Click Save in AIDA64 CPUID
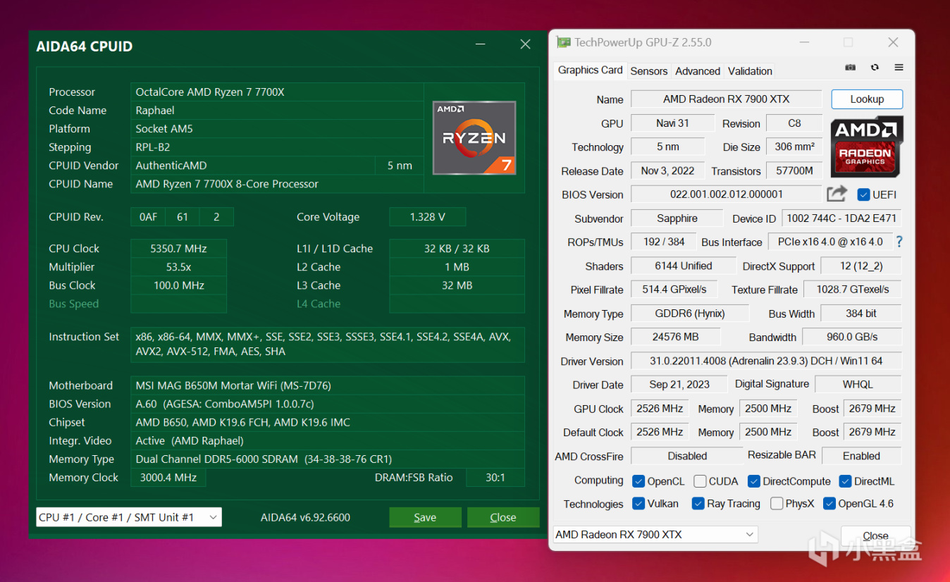Viewport: 950px width, 582px height. point(425,517)
